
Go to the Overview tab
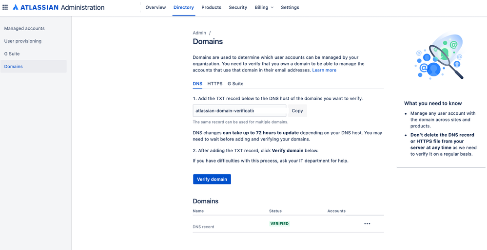pos(156,7)
